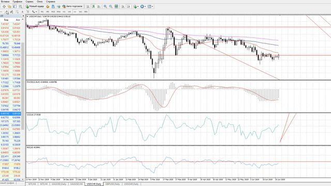The width and height of the screenshot is (331, 186).
Task: Zoom in on the chart
Action: click(105, 7)
